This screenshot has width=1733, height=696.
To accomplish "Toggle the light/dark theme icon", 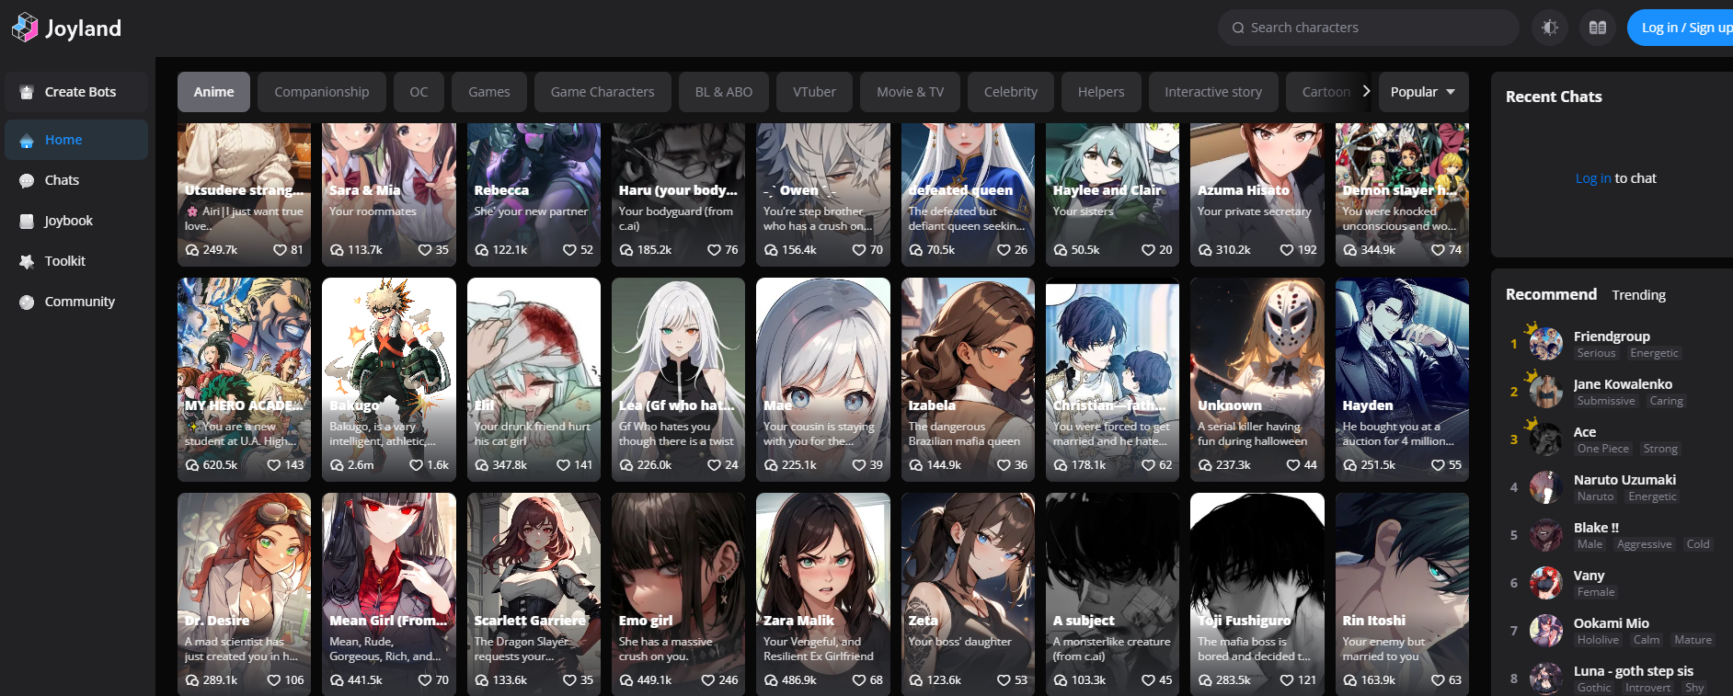I will pos(1550,28).
